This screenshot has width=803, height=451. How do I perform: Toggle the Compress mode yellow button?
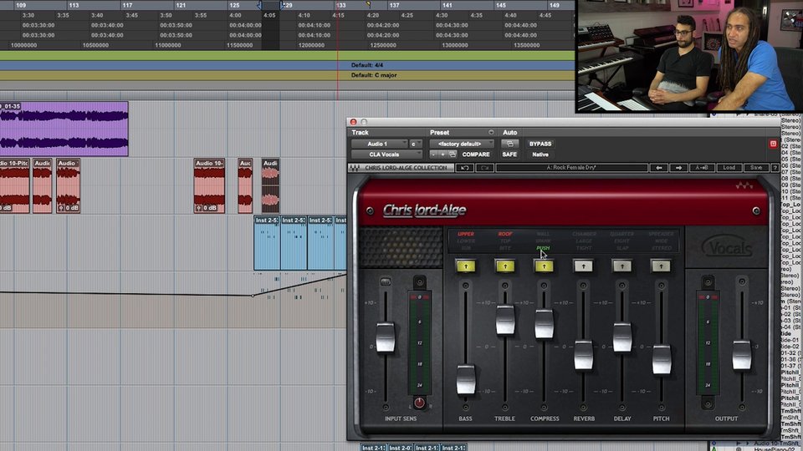click(544, 266)
